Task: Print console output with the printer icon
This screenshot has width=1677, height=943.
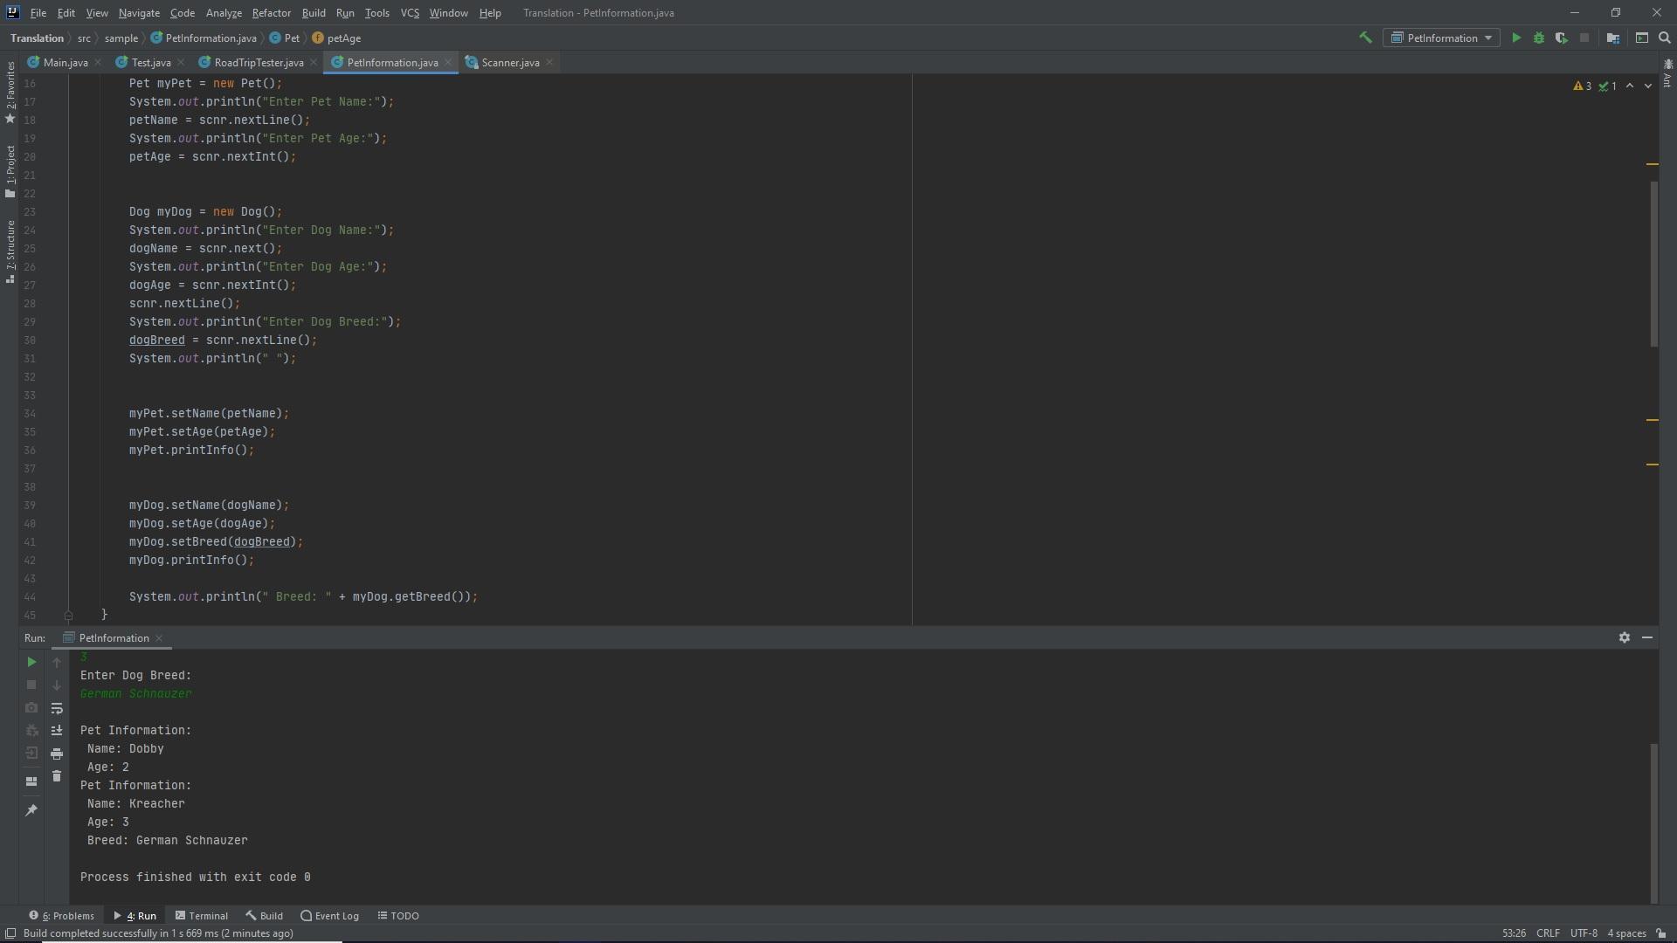Action: tap(57, 754)
